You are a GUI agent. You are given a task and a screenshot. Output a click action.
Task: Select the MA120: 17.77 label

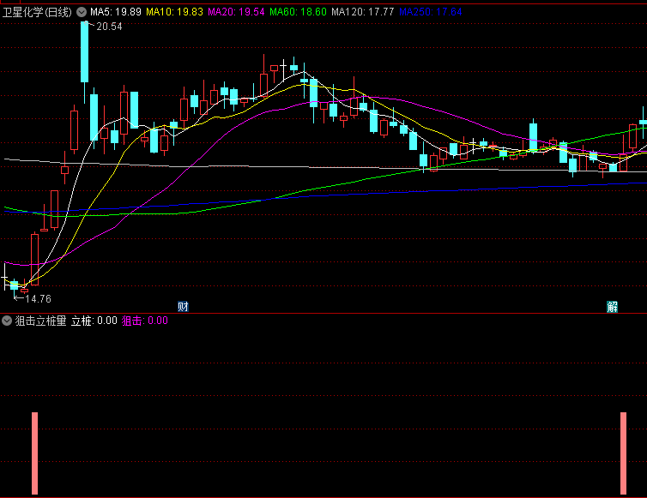coord(363,12)
